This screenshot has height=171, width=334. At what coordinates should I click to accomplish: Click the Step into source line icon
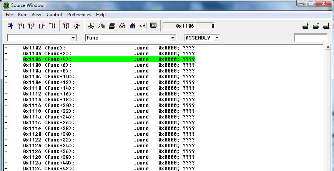pyautogui.click(x=21, y=26)
